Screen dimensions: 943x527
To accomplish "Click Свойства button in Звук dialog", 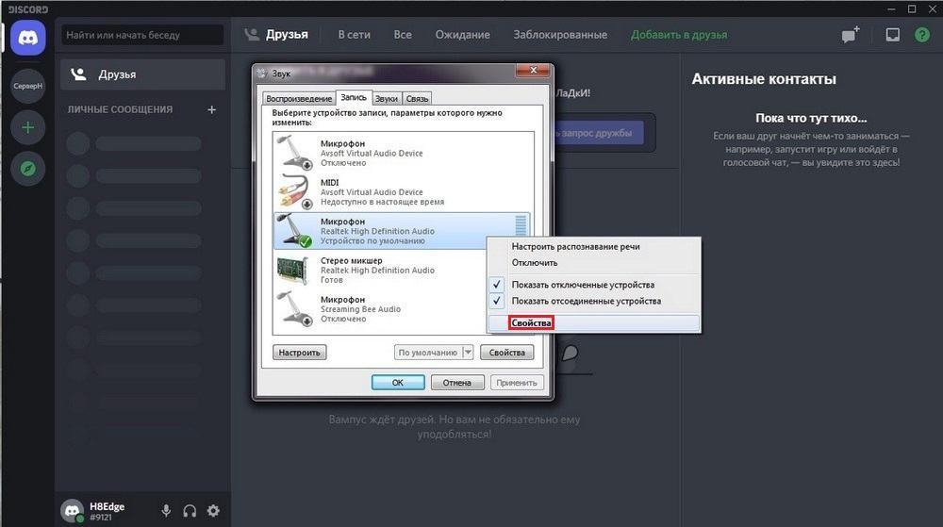I will pos(507,353).
